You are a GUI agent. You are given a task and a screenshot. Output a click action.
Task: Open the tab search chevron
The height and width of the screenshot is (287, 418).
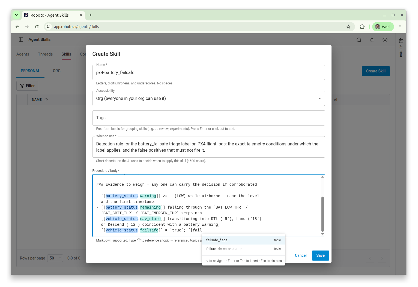16,15
